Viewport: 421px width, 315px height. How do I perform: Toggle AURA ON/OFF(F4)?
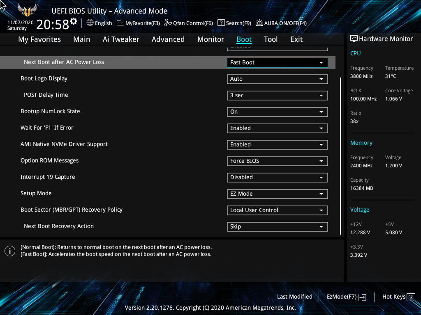[281, 23]
